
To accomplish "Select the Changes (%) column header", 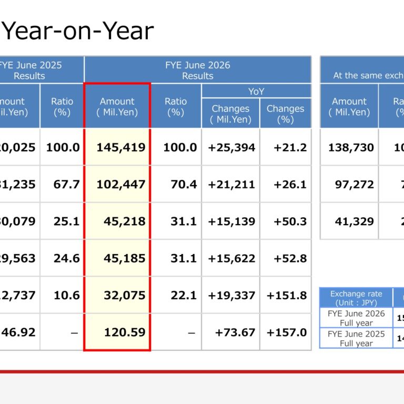I will coord(286,114).
